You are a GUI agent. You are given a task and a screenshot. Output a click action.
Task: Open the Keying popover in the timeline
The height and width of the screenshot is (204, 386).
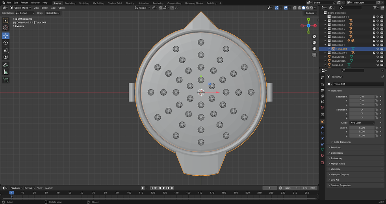click(x=29, y=188)
